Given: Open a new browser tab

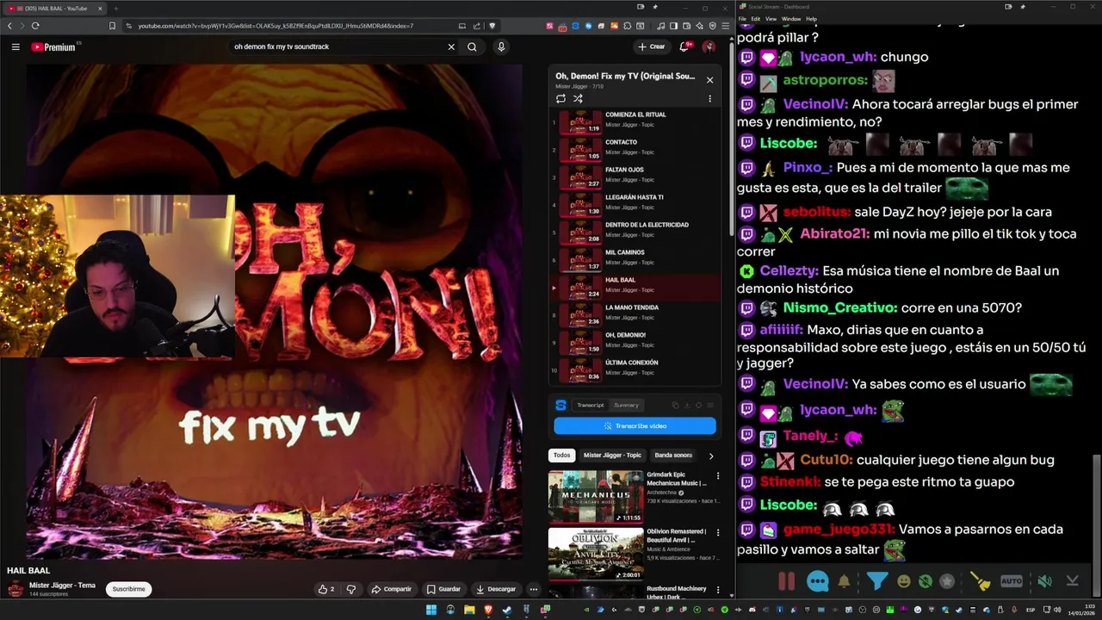Looking at the screenshot, I should coord(115,8).
